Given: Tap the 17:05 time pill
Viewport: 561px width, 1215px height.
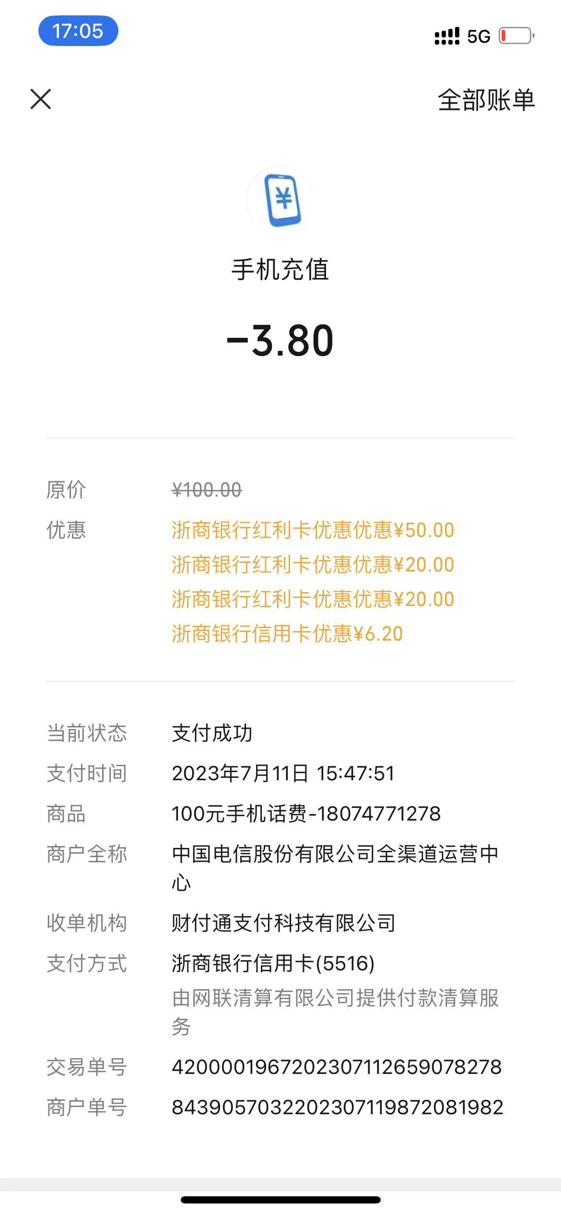Looking at the screenshot, I should click(78, 31).
